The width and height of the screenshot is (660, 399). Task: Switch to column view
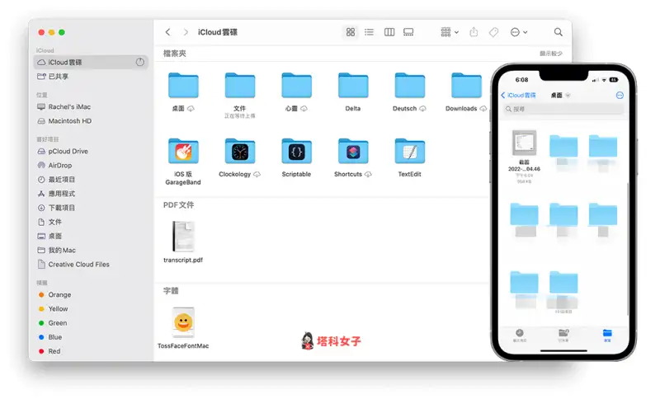(389, 32)
